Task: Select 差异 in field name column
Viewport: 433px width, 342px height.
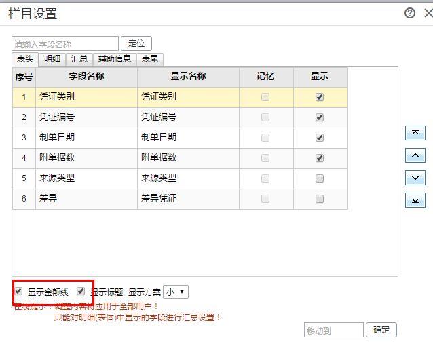Action: tap(86, 199)
